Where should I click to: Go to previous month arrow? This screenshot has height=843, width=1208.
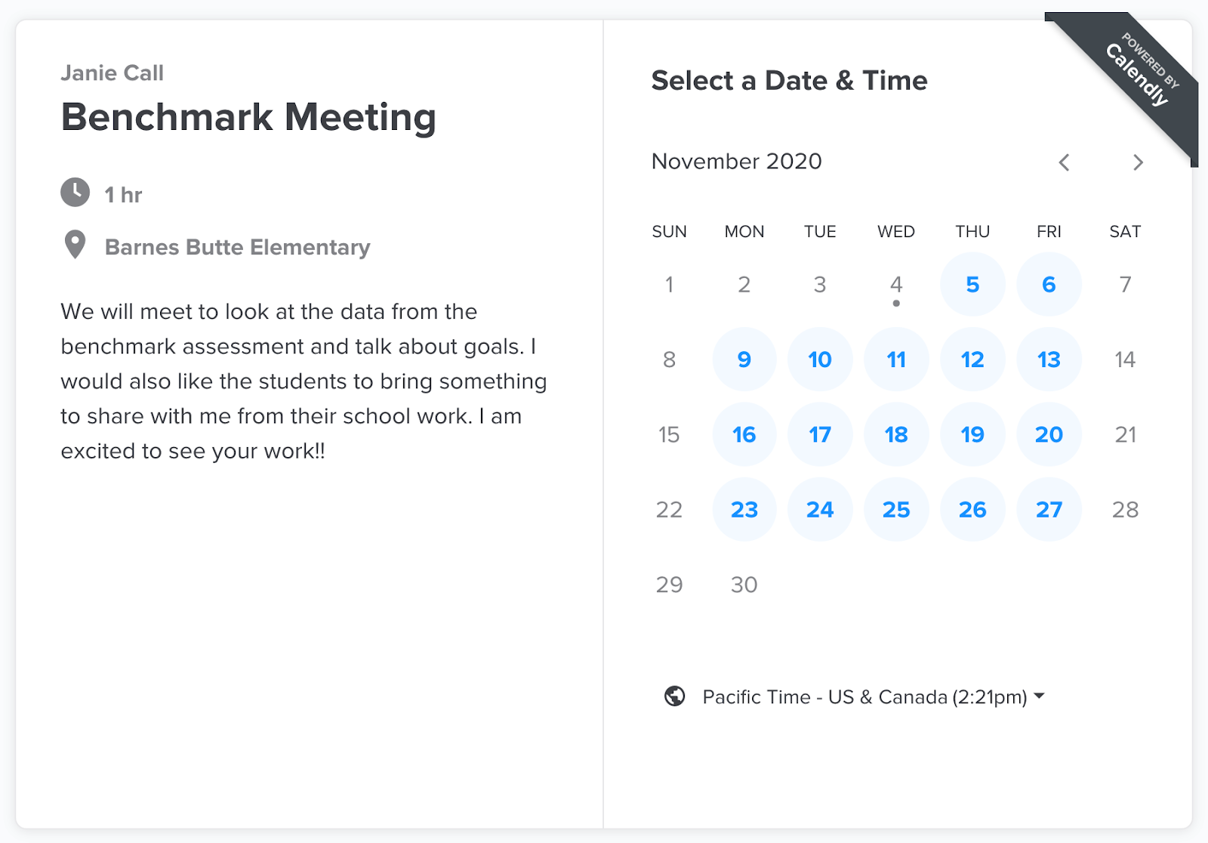(x=1064, y=162)
